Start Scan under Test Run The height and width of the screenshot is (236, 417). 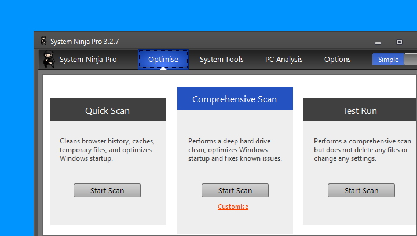point(361,190)
